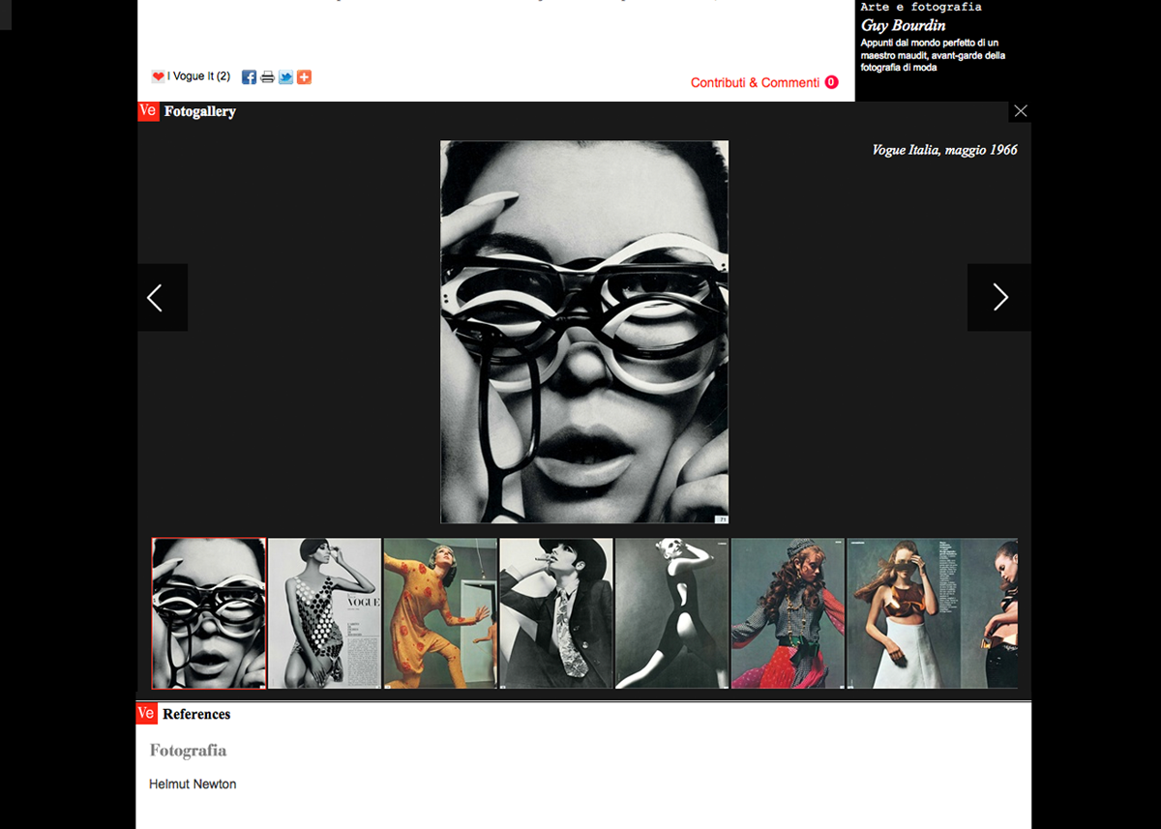Click the comments count badge
This screenshot has width=1161, height=829.
[831, 82]
